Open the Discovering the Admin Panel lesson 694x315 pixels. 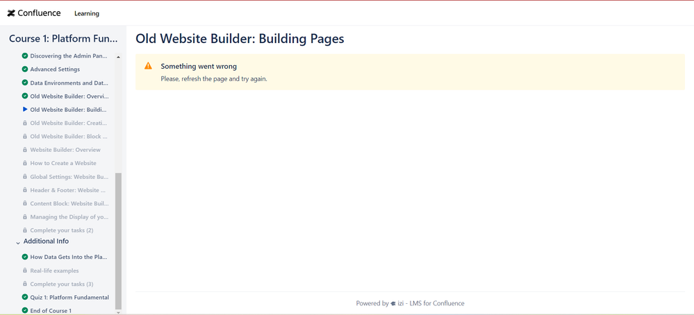click(69, 56)
